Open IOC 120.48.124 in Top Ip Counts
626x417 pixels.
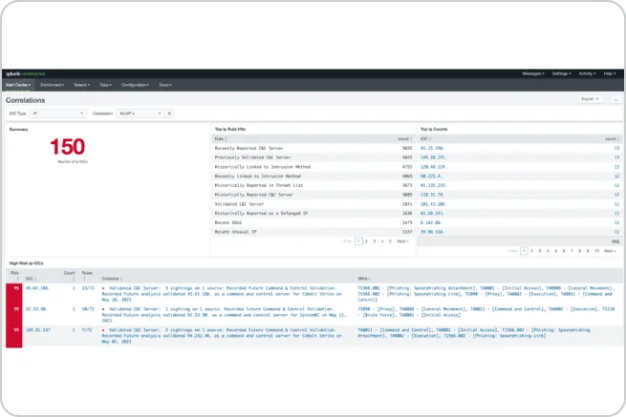433,167
